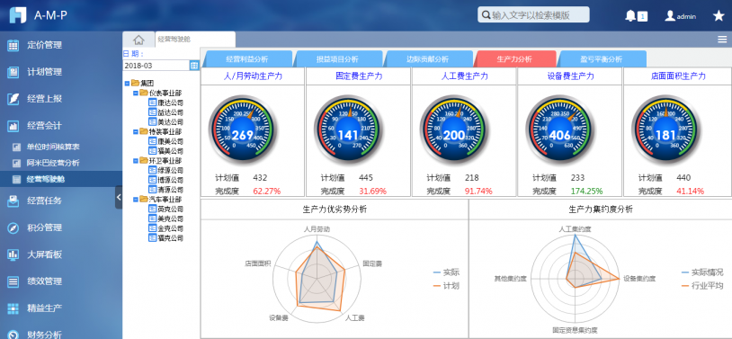Click the admin username label
Viewport: 732px width, 339px height.
(x=686, y=16)
